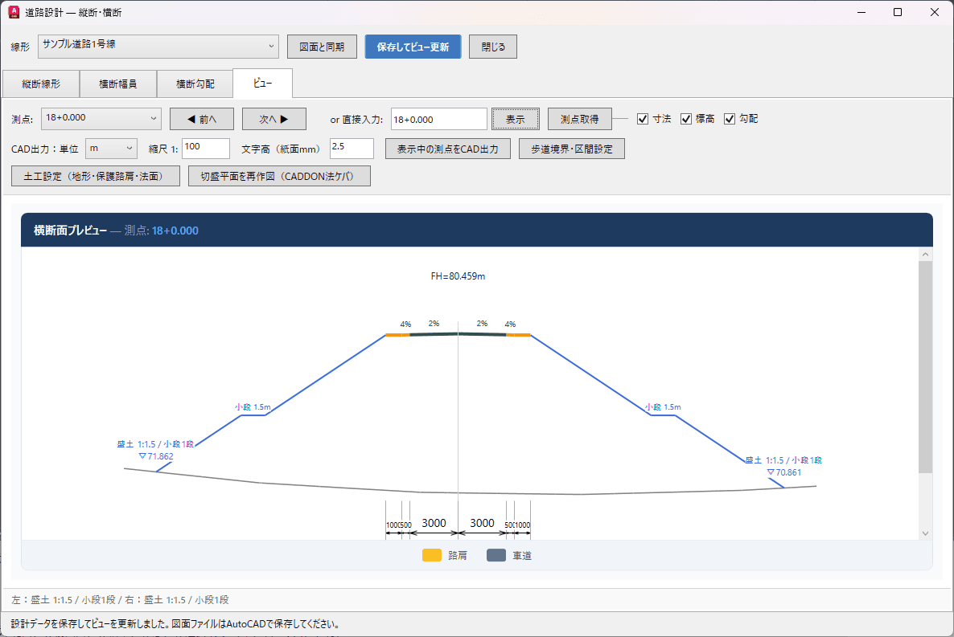The height and width of the screenshot is (637, 954).
Task: Click the scroll-down arrow in preview pane
Action: click(x=925, y=533)
